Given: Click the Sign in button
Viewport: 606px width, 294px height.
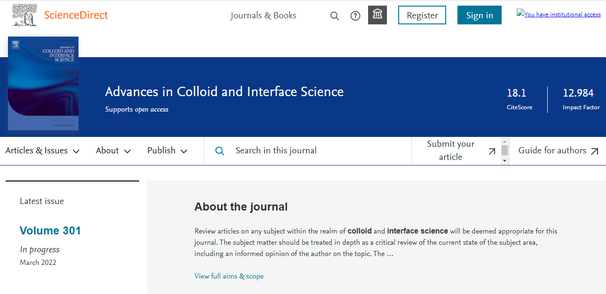Looking at the screenshot, I should point(480,15).
